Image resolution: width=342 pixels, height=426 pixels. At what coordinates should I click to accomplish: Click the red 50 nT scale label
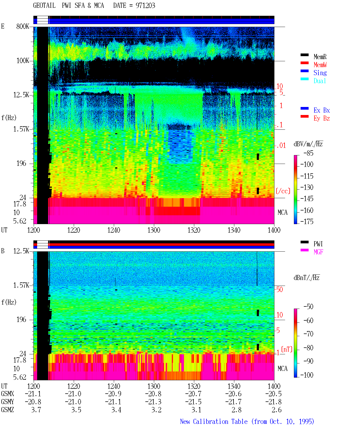pos(279,289)
